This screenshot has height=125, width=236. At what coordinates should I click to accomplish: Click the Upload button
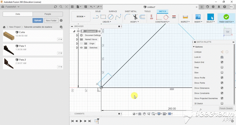(38, 21)
